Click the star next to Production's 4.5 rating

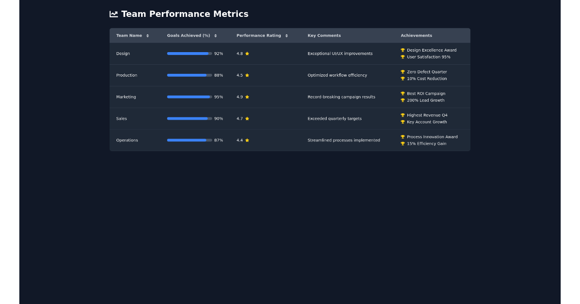coord(247,75)
